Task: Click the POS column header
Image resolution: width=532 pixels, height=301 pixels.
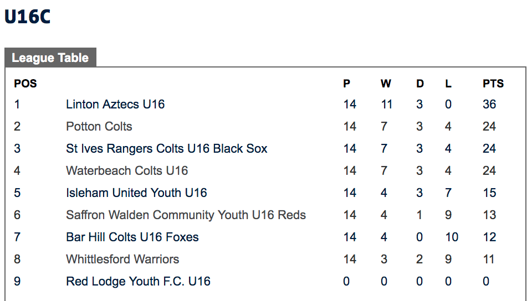Action: [x=25, y=84]
